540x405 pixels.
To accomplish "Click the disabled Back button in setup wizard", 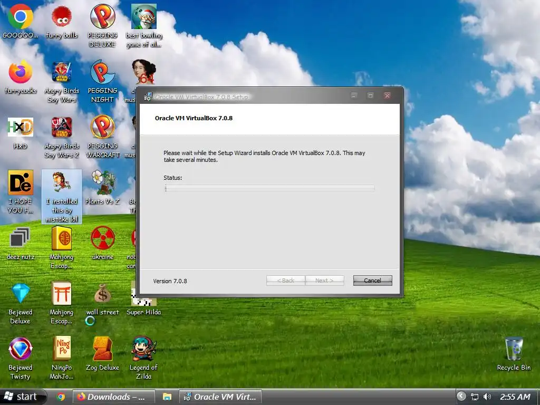I will pos(286,281).
